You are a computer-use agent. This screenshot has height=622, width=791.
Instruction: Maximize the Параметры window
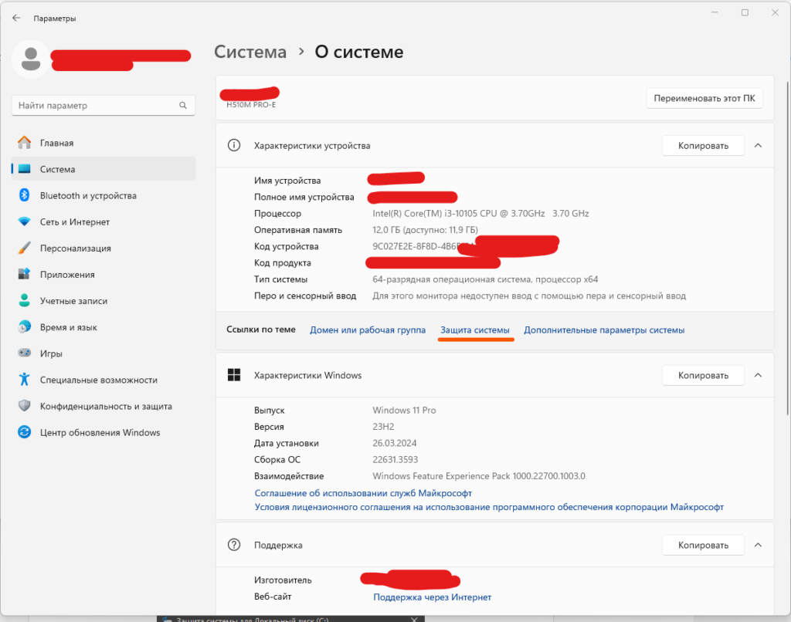(x=745, y=12)
